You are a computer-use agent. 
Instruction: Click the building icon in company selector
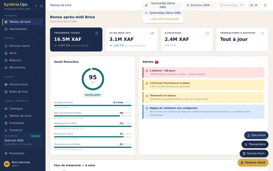pyautogui.click(x=147, y=5)
